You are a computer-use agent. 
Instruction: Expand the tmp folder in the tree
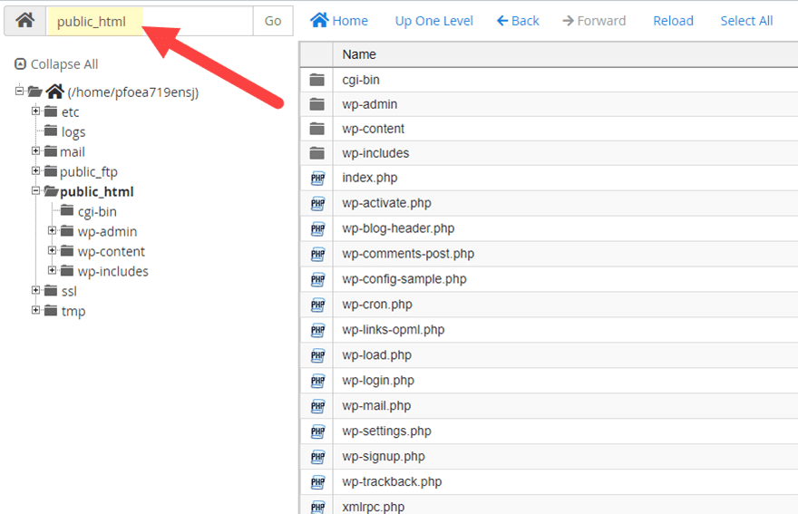35,310
